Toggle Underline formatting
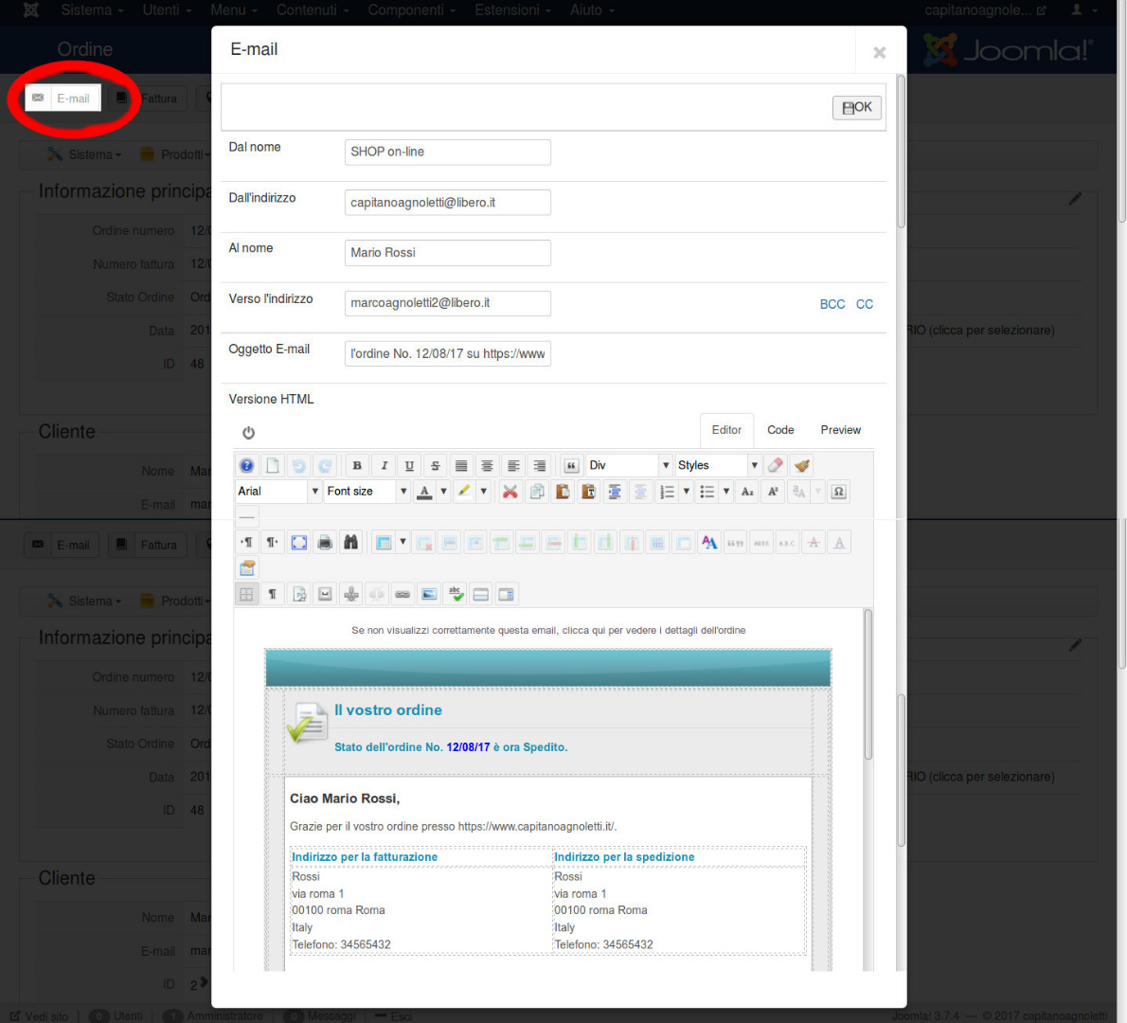Image resolution: width=1127 pixels, height=1023 pixels. 410,466
